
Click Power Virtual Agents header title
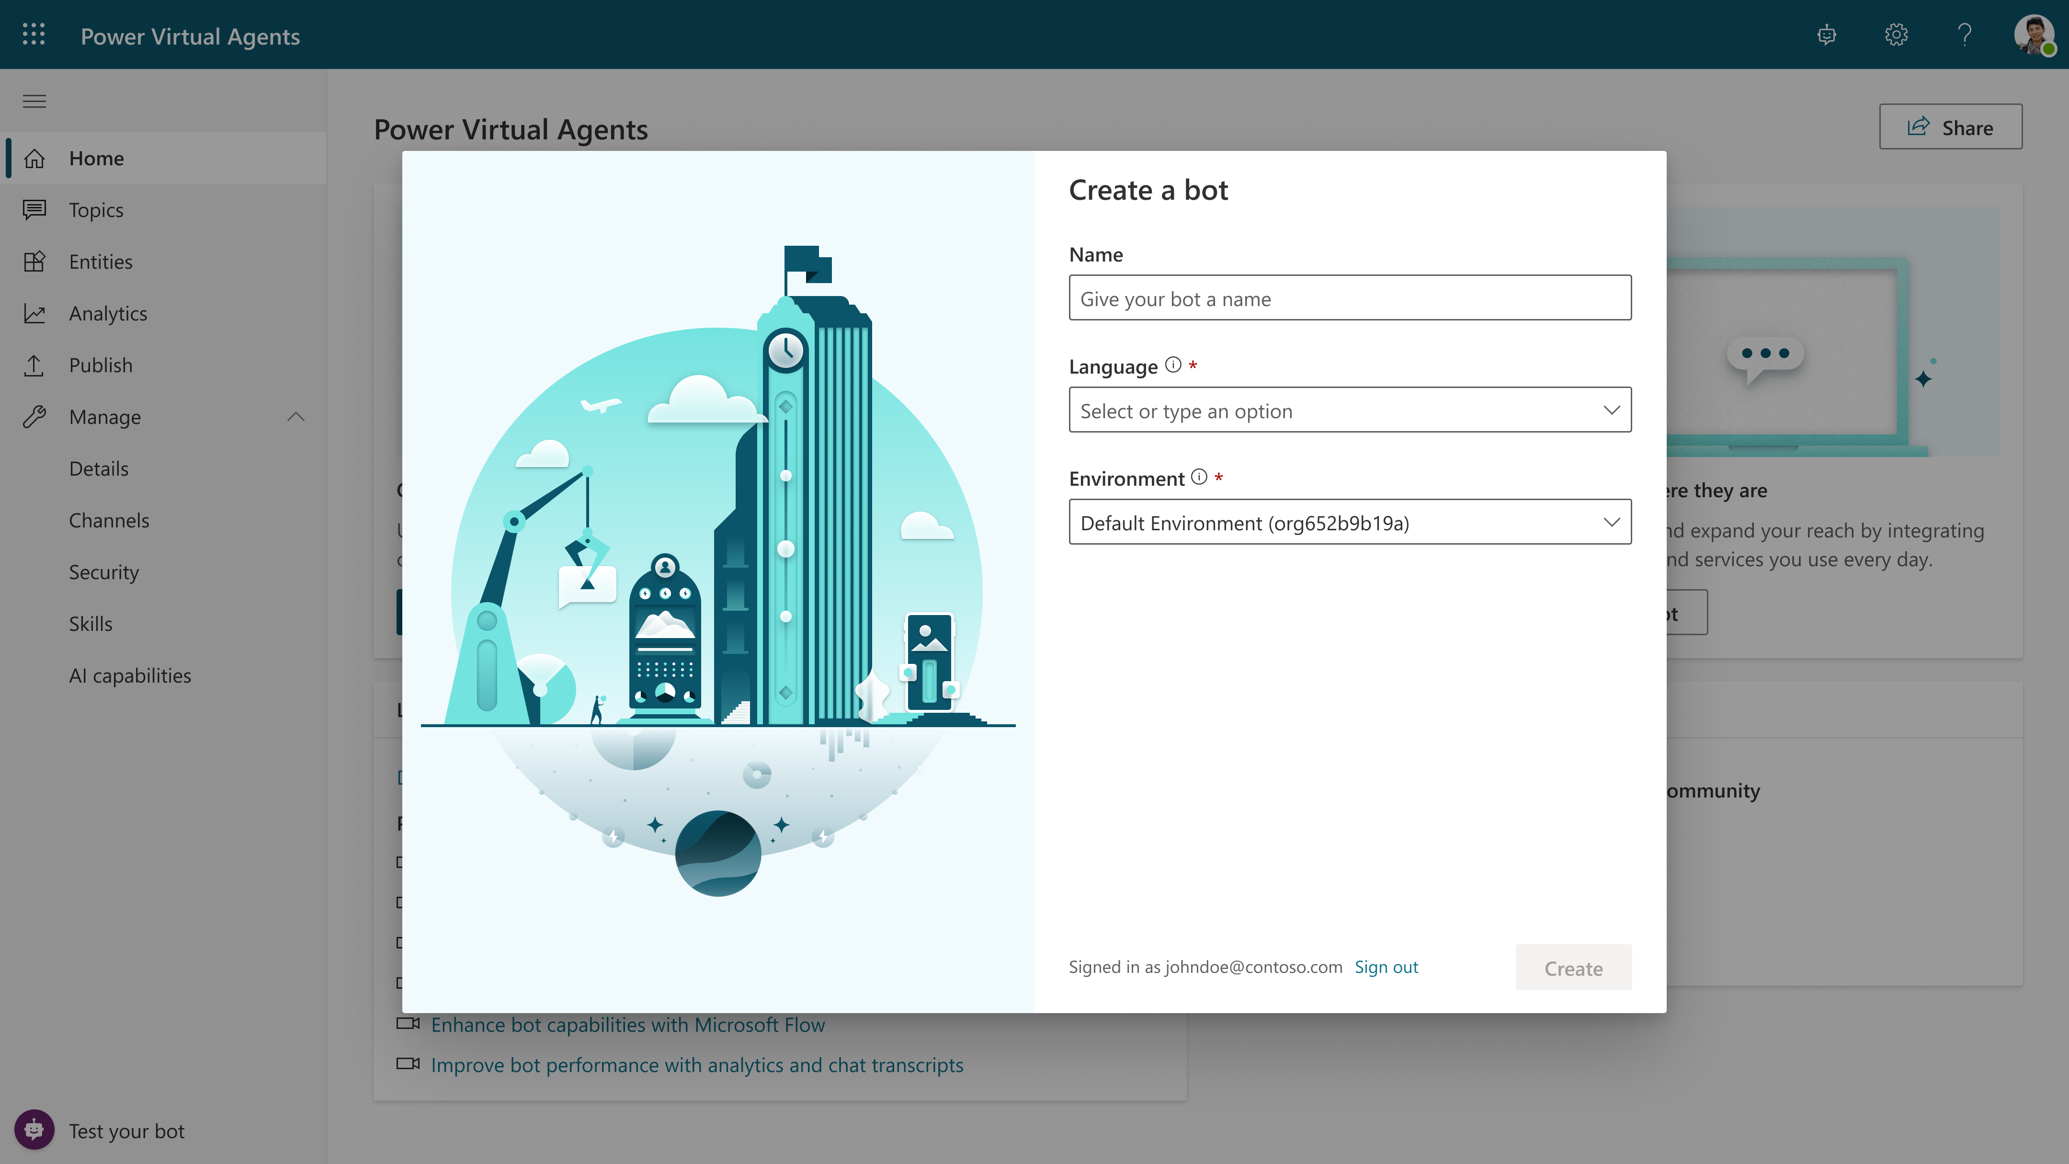point(190,36)
